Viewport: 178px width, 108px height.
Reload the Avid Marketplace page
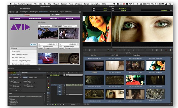click(x=17, y=12)
